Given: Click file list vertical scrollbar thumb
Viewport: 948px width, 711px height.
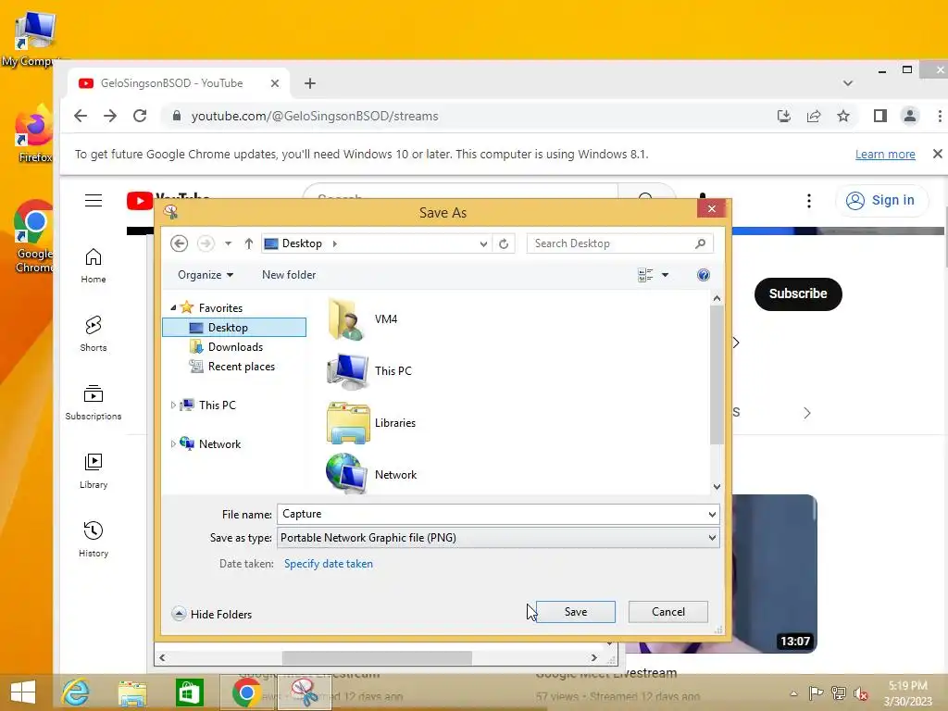Looking at the screenshot, I should (717, 375).
